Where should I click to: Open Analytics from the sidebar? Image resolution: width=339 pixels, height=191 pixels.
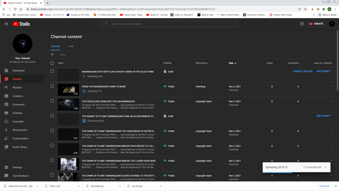(x=18, y=96)
